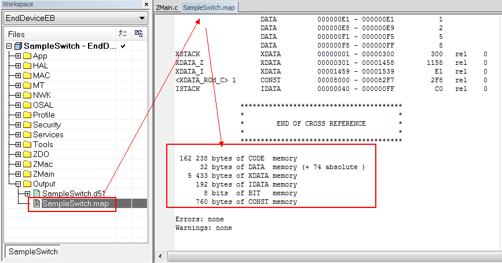Click the Security folder icon
Viewport: 502px width, 263px height.
click(x=27, y=125)
